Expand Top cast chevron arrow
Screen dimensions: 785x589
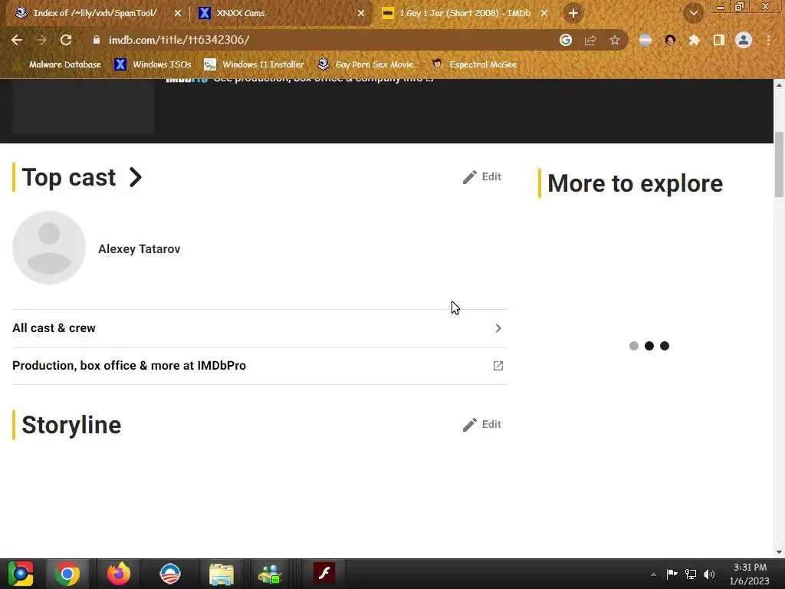click(x=136, y=177)
